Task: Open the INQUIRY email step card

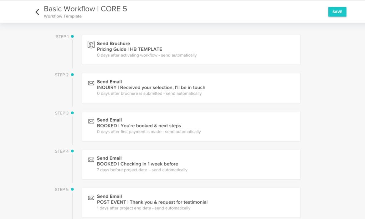Action: coord(191,88)
